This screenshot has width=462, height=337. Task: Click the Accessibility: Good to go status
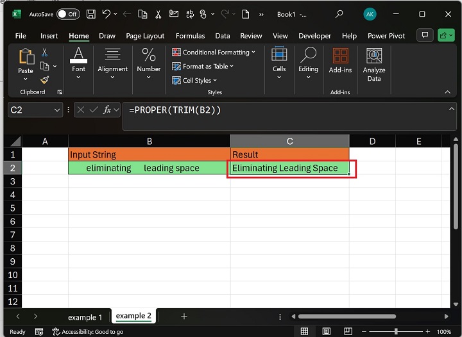pos(88,332)
